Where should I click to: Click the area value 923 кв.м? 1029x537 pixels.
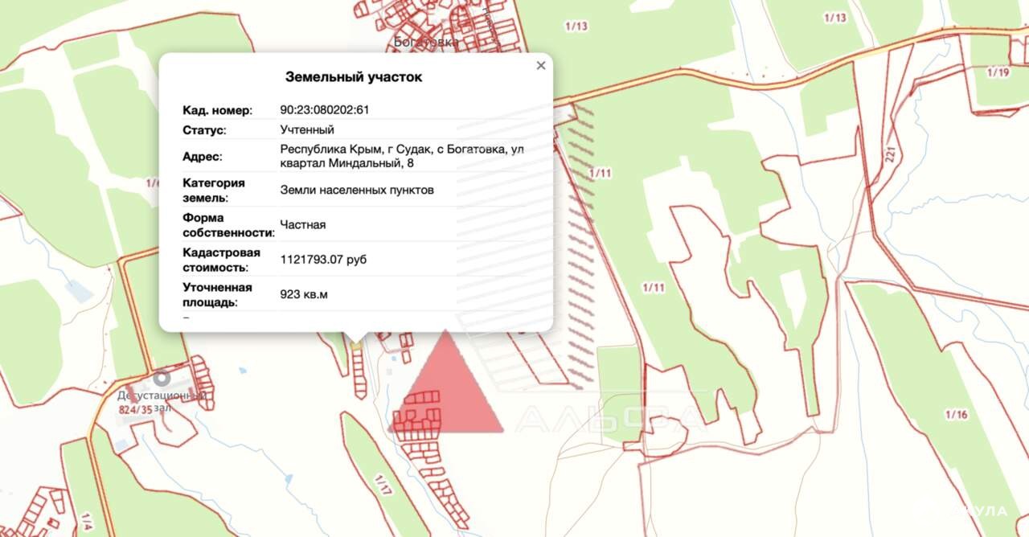pos(304,294)
